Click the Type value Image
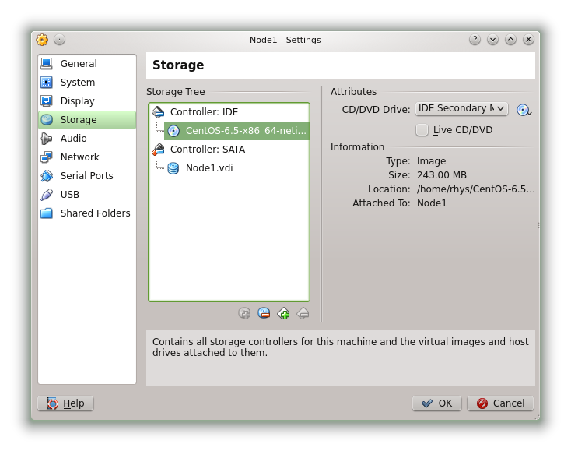Image resolution: width=571 pixels, height=451 pixels. click(x=431, y=161)
